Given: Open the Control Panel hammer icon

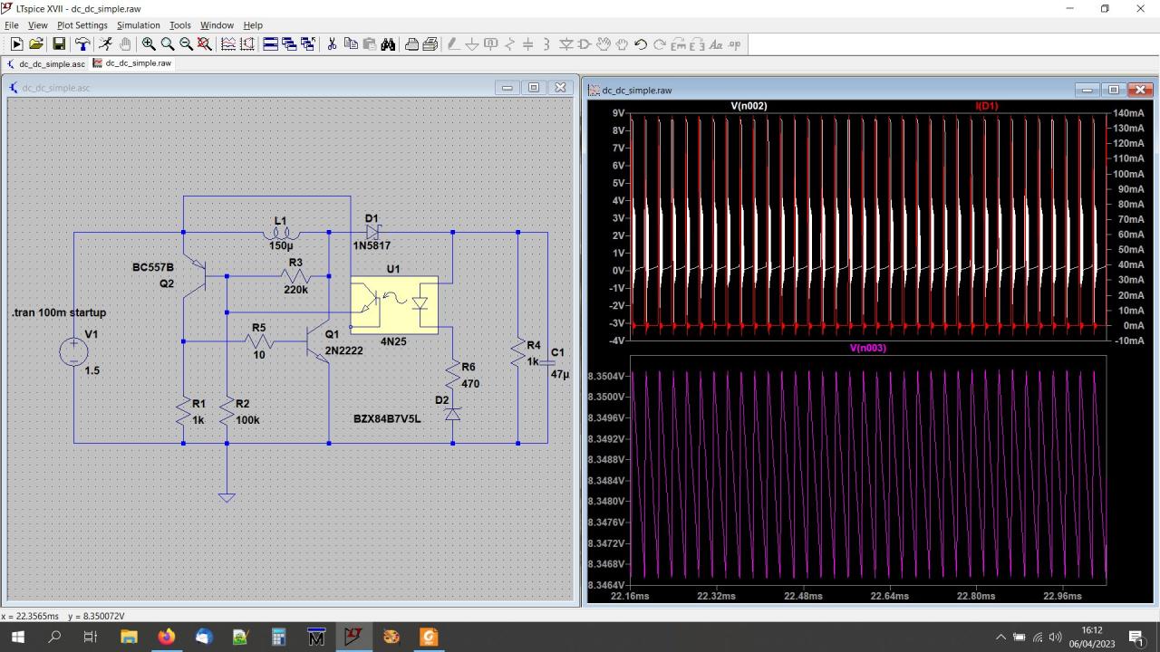Looking at the screenshot, I should [82, 43].
